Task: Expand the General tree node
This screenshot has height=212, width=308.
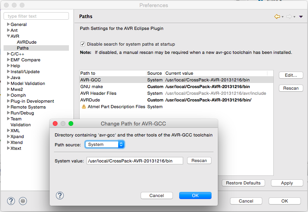Action: pyautogui.click(x=8, y=24)
